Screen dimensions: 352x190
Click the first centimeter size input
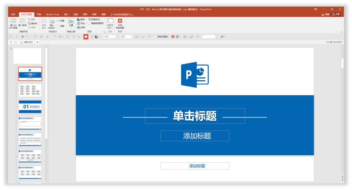109,36
